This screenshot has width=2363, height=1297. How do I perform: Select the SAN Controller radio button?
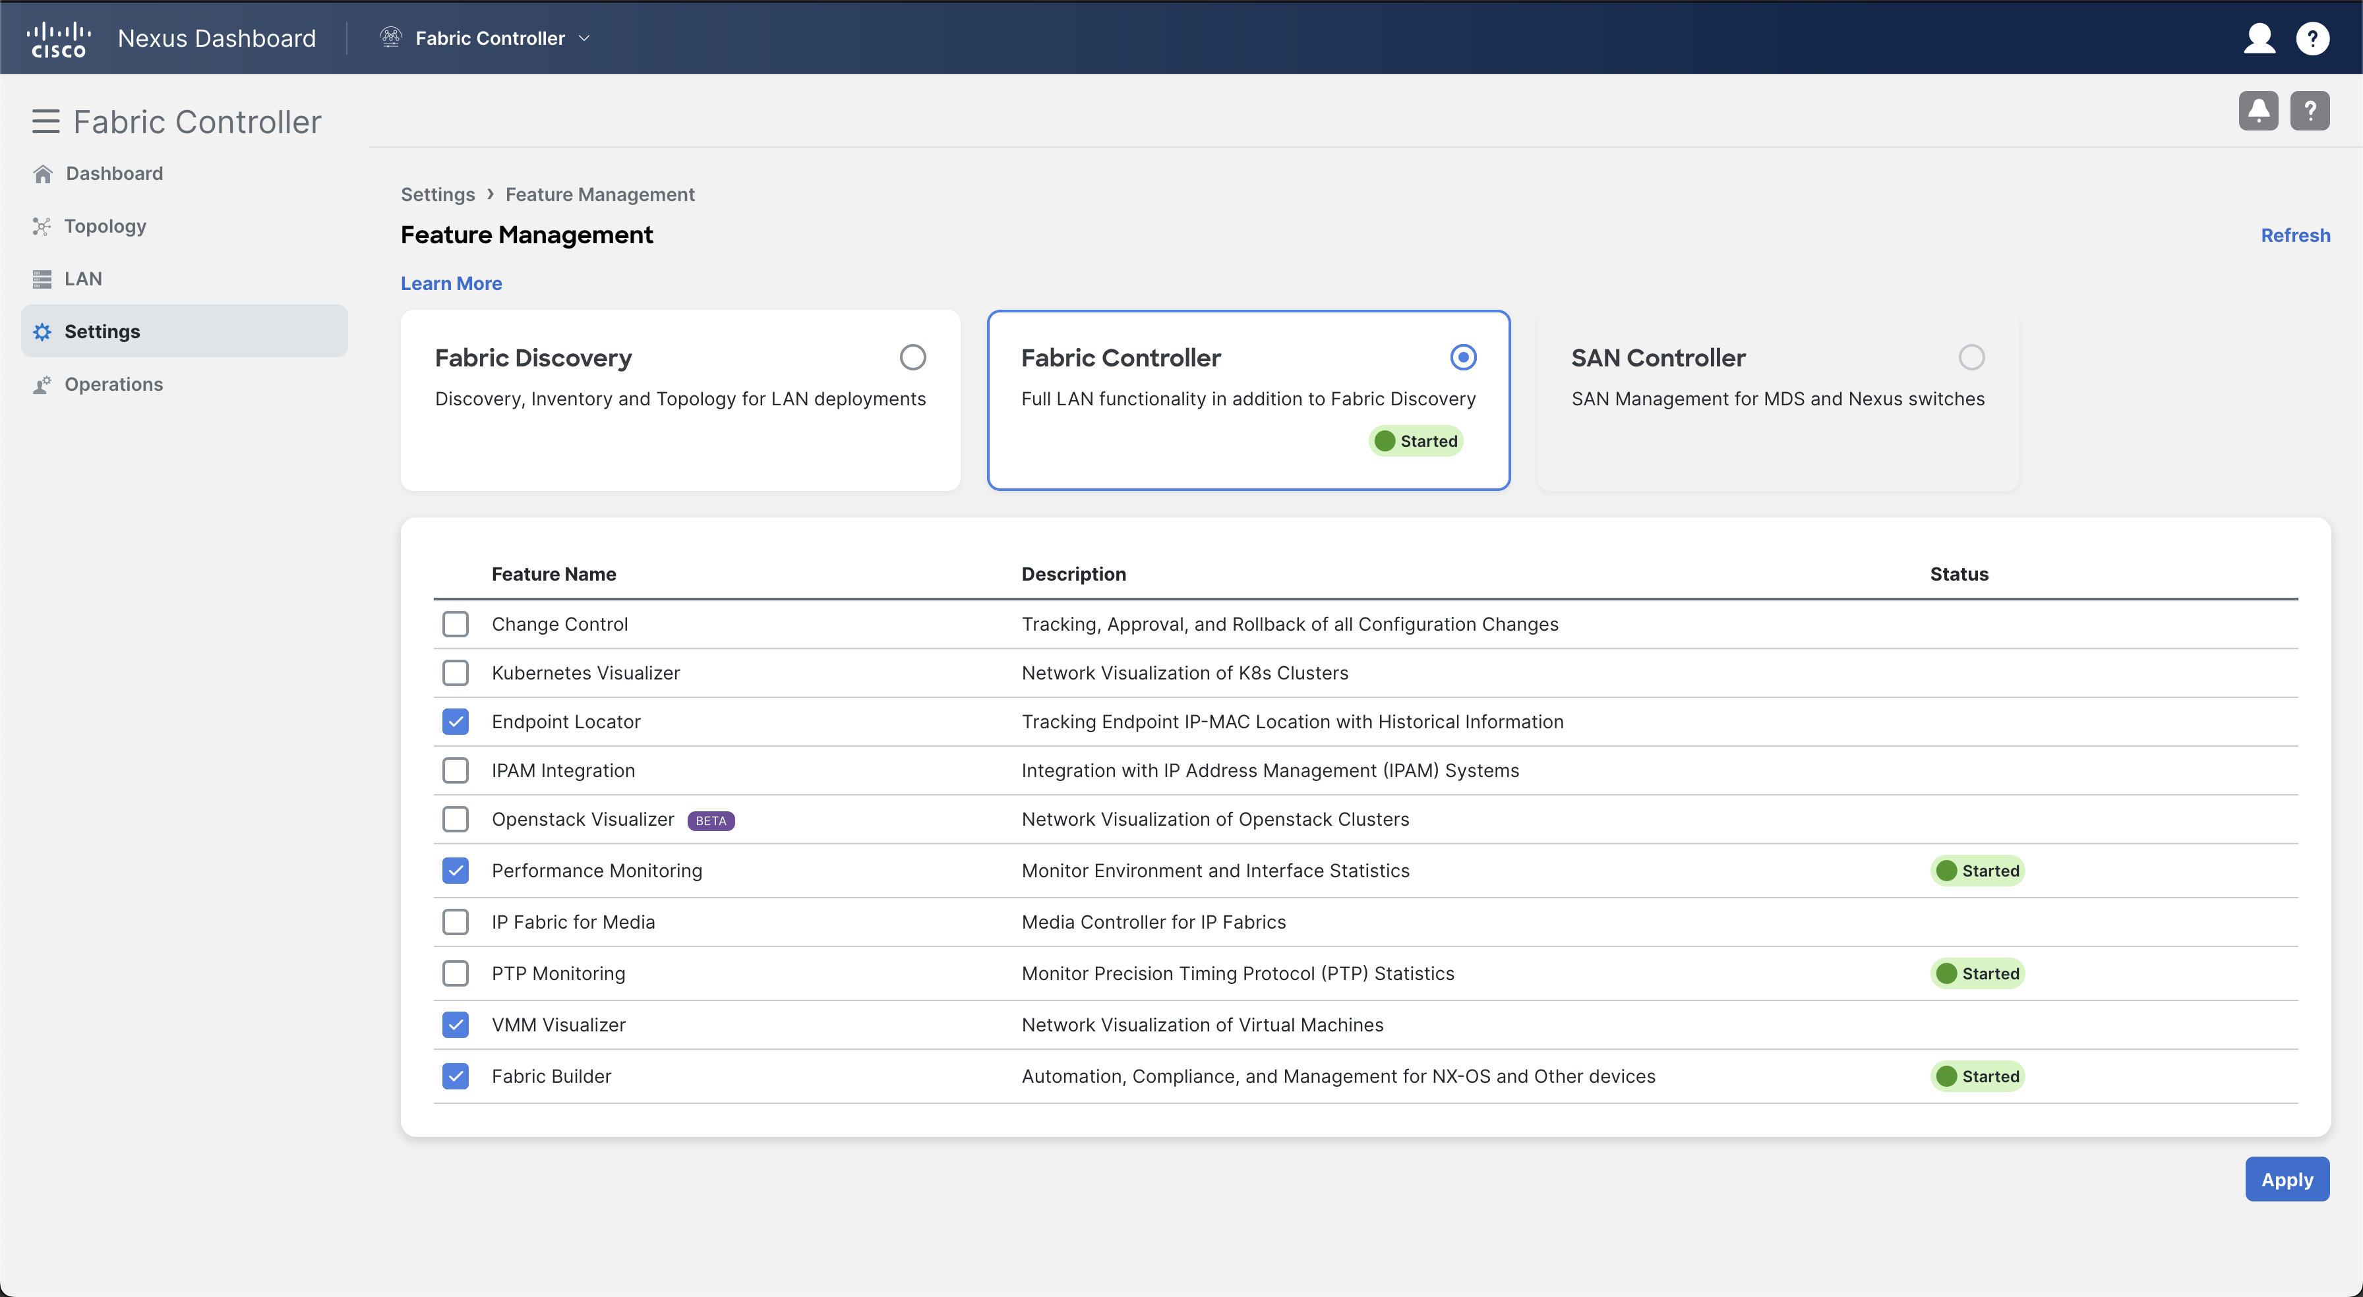tap(1971, 358)
